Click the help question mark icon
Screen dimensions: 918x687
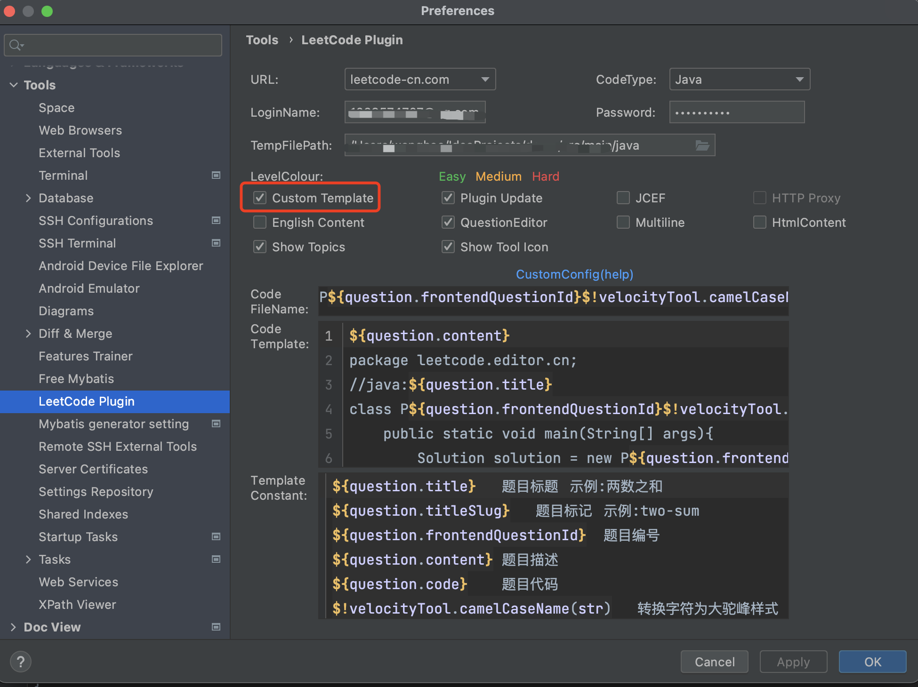[x=20, y=662]
